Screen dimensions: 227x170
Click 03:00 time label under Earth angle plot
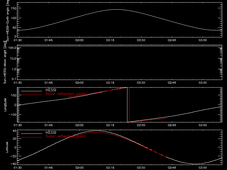click(x=203, y=40)
